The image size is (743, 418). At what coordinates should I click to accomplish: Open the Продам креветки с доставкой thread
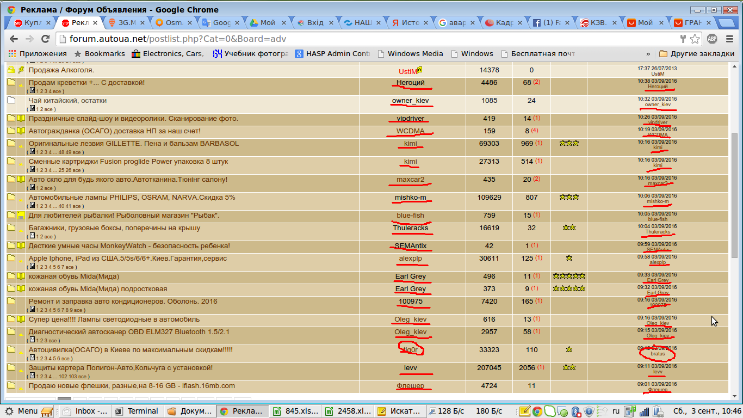tap(86, 83)
